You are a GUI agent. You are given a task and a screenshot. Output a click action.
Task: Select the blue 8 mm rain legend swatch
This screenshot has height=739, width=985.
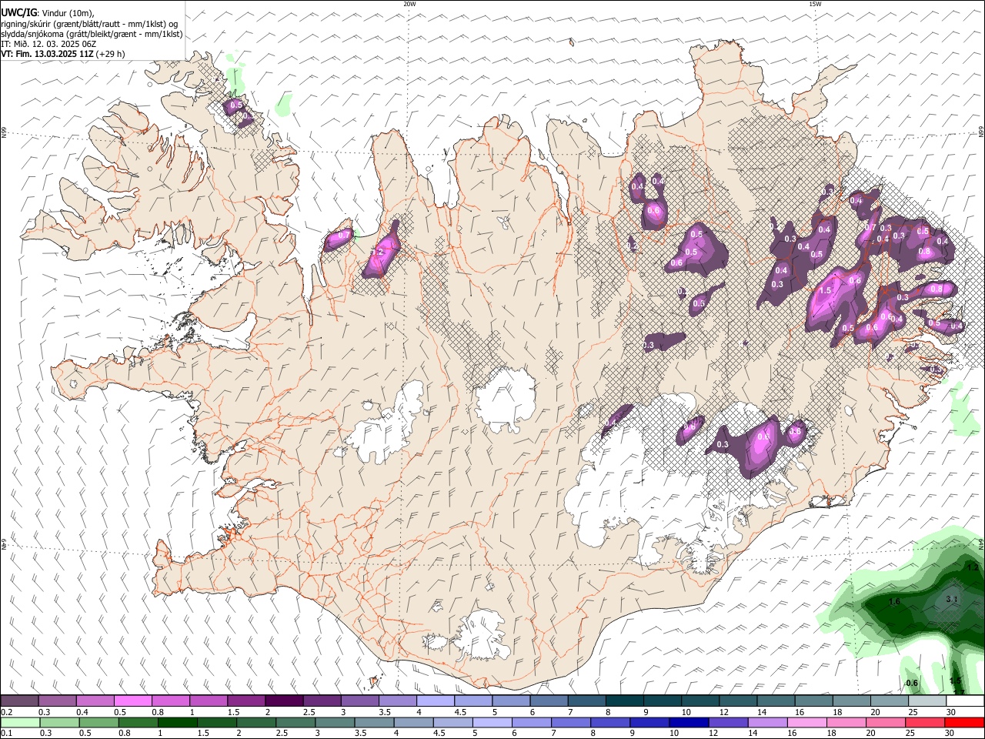point(609,723)
